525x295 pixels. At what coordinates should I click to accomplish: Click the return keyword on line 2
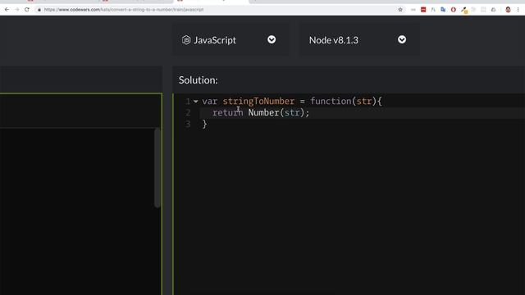click(228, 113)
